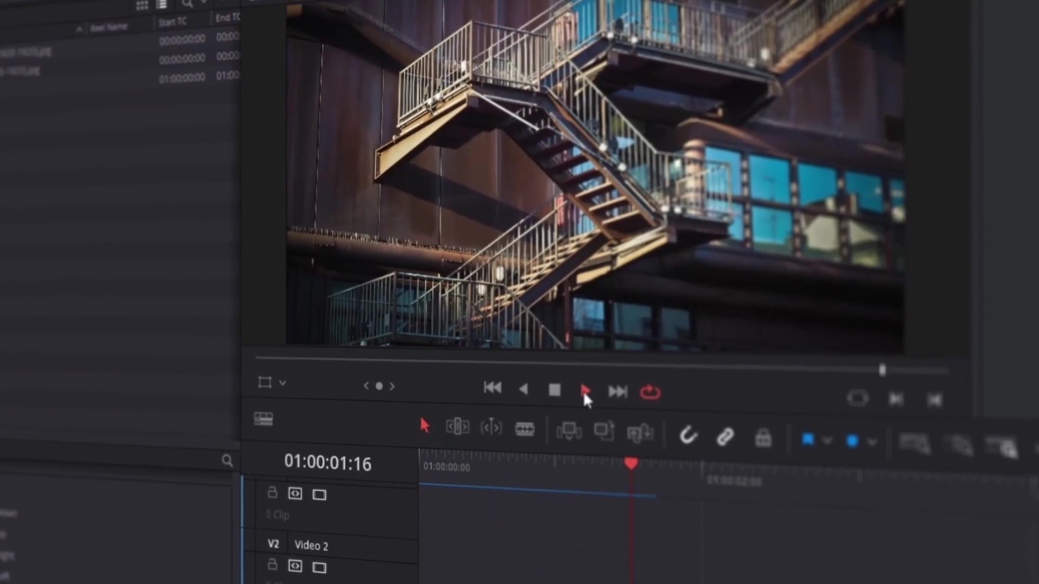This screenshot has height=584, width=1039.
Task: Go to the next keyframe arrow
Action: [x=392, y=387]
